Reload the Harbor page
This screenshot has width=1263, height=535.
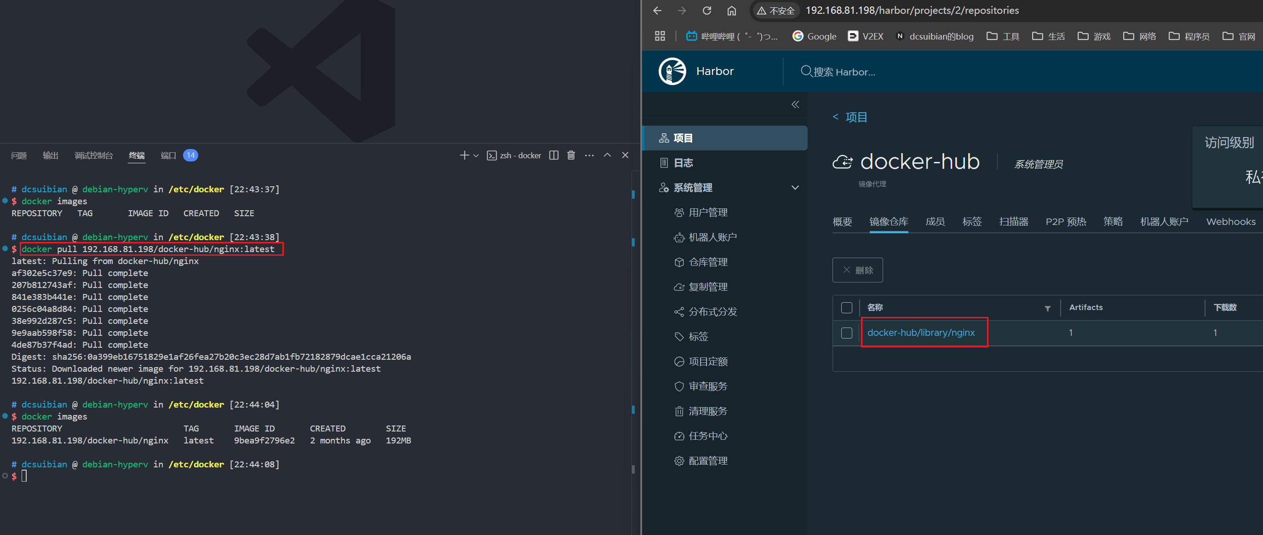point(706,10)
